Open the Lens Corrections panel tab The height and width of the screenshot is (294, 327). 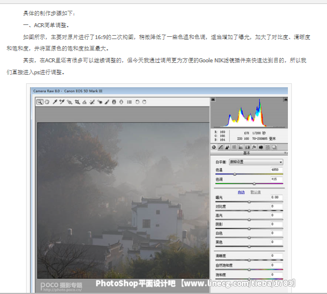click(247, 147)
